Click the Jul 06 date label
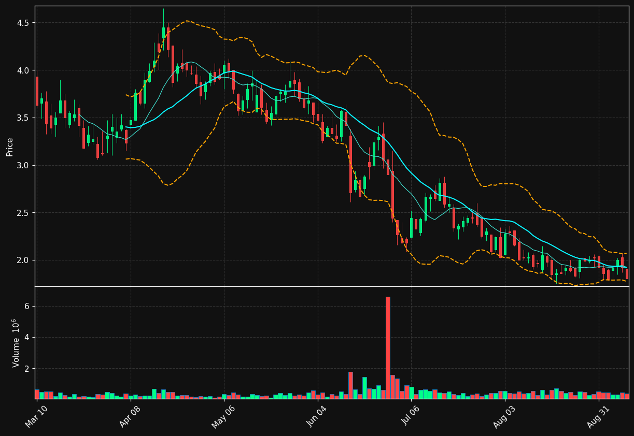 [411, 417]
